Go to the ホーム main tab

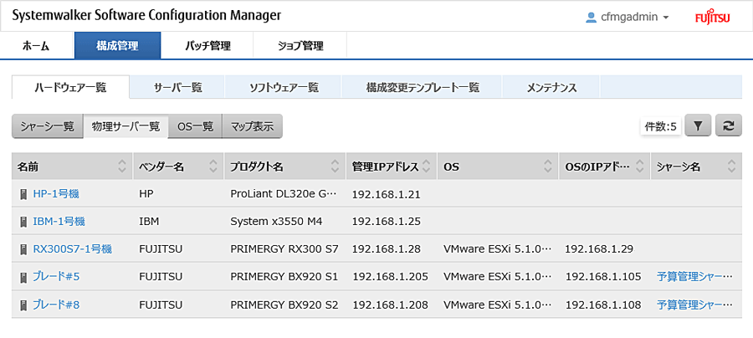36,46
